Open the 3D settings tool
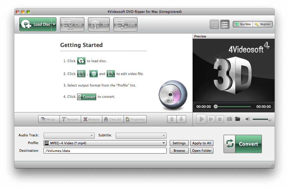Viewport: 289px width, 189px height. (99, 24)
